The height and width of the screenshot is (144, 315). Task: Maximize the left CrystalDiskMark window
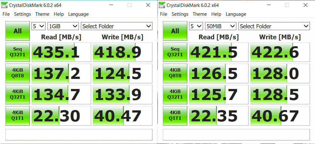click(130, 5)
